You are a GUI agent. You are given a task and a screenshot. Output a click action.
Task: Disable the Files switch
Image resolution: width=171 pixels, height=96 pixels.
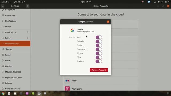click(x=99, y=57)
